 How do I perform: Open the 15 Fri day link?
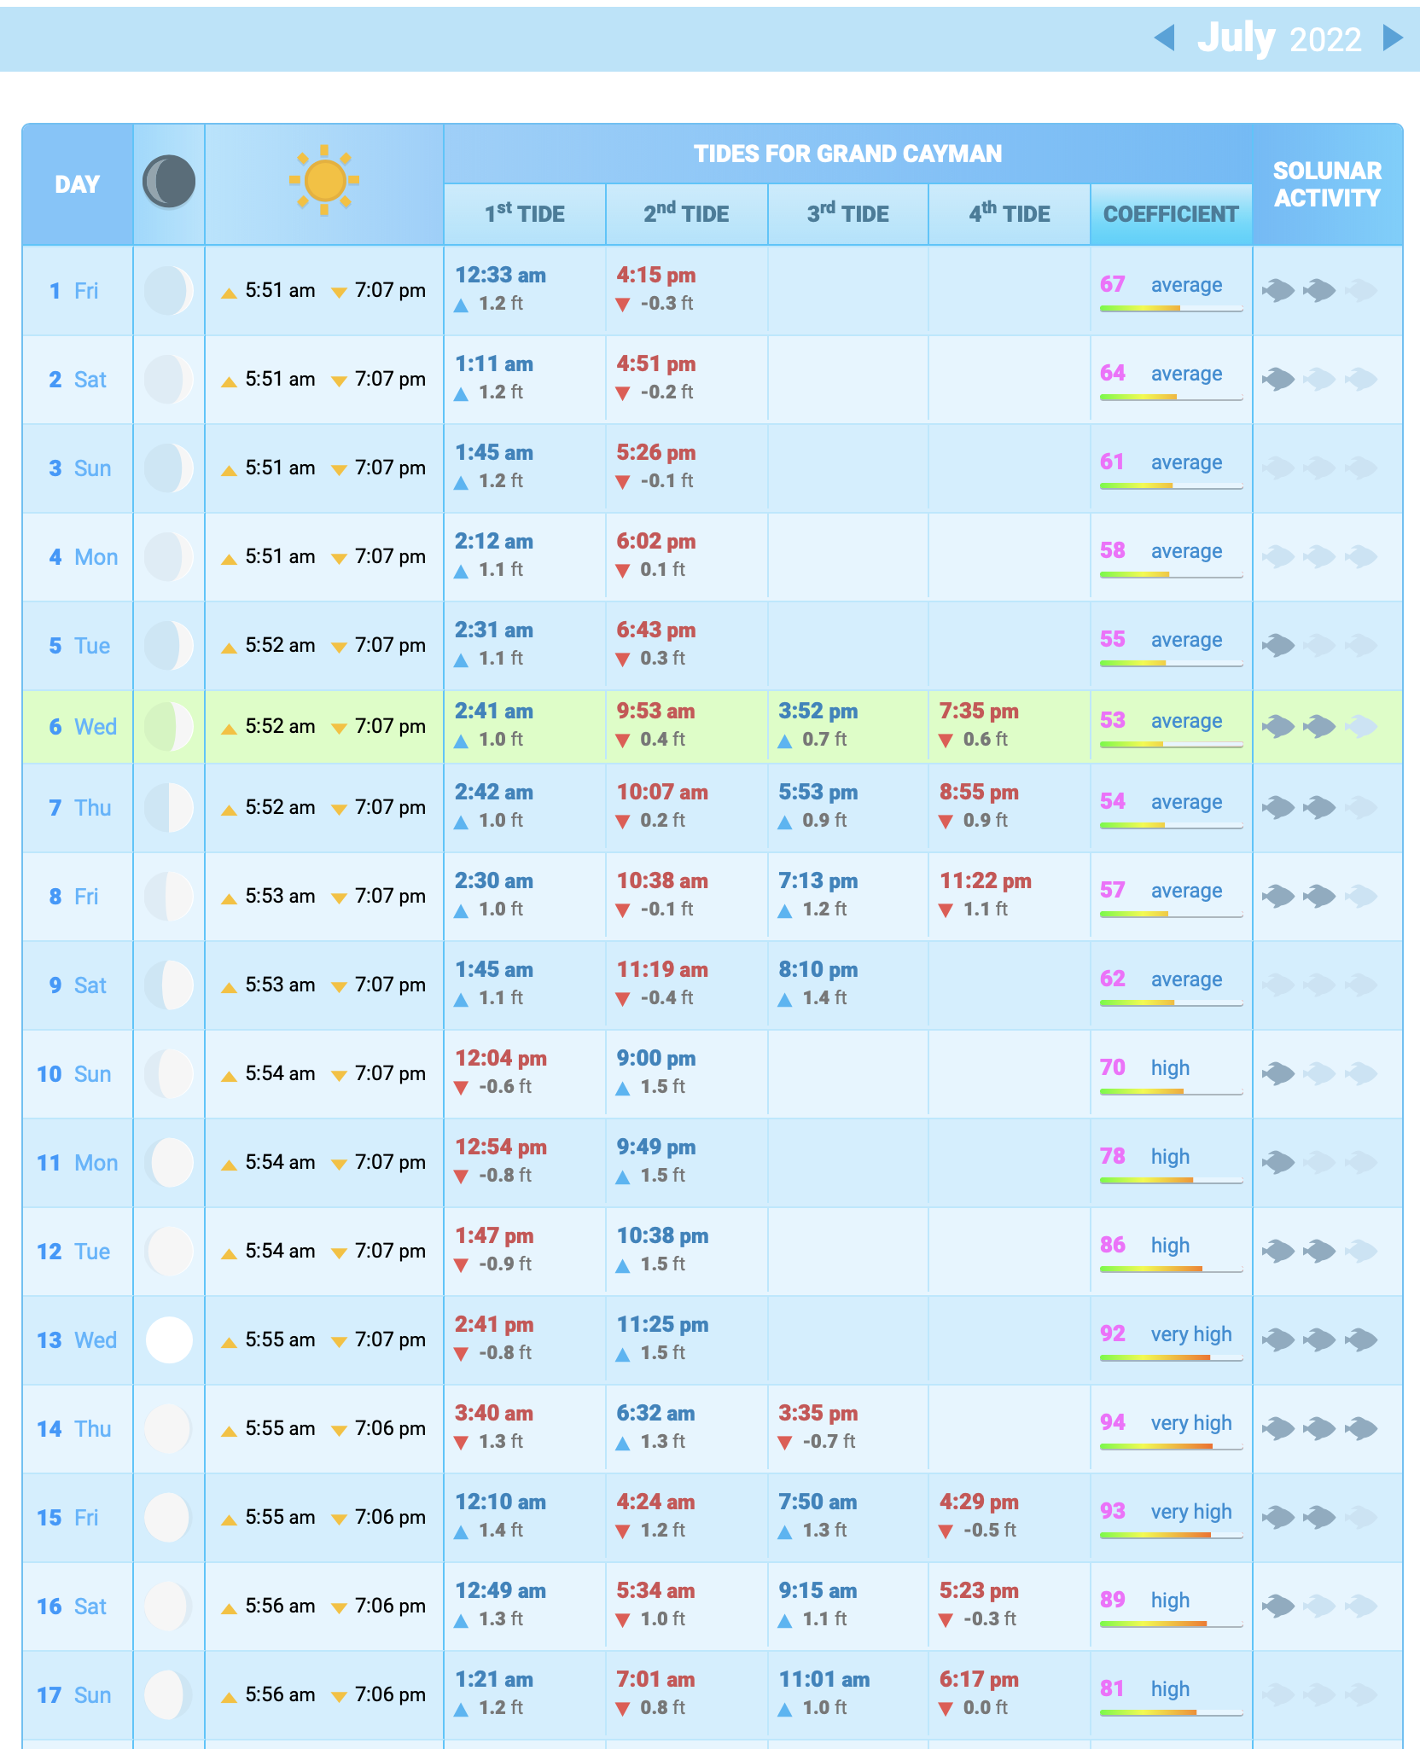point(67,1518)
